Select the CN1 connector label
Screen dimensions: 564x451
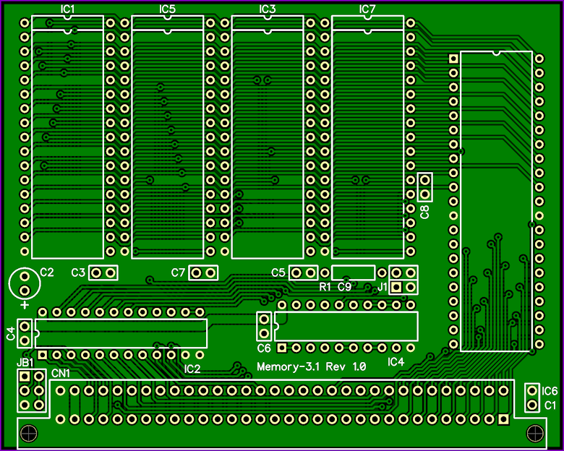[x=61, y=374]
